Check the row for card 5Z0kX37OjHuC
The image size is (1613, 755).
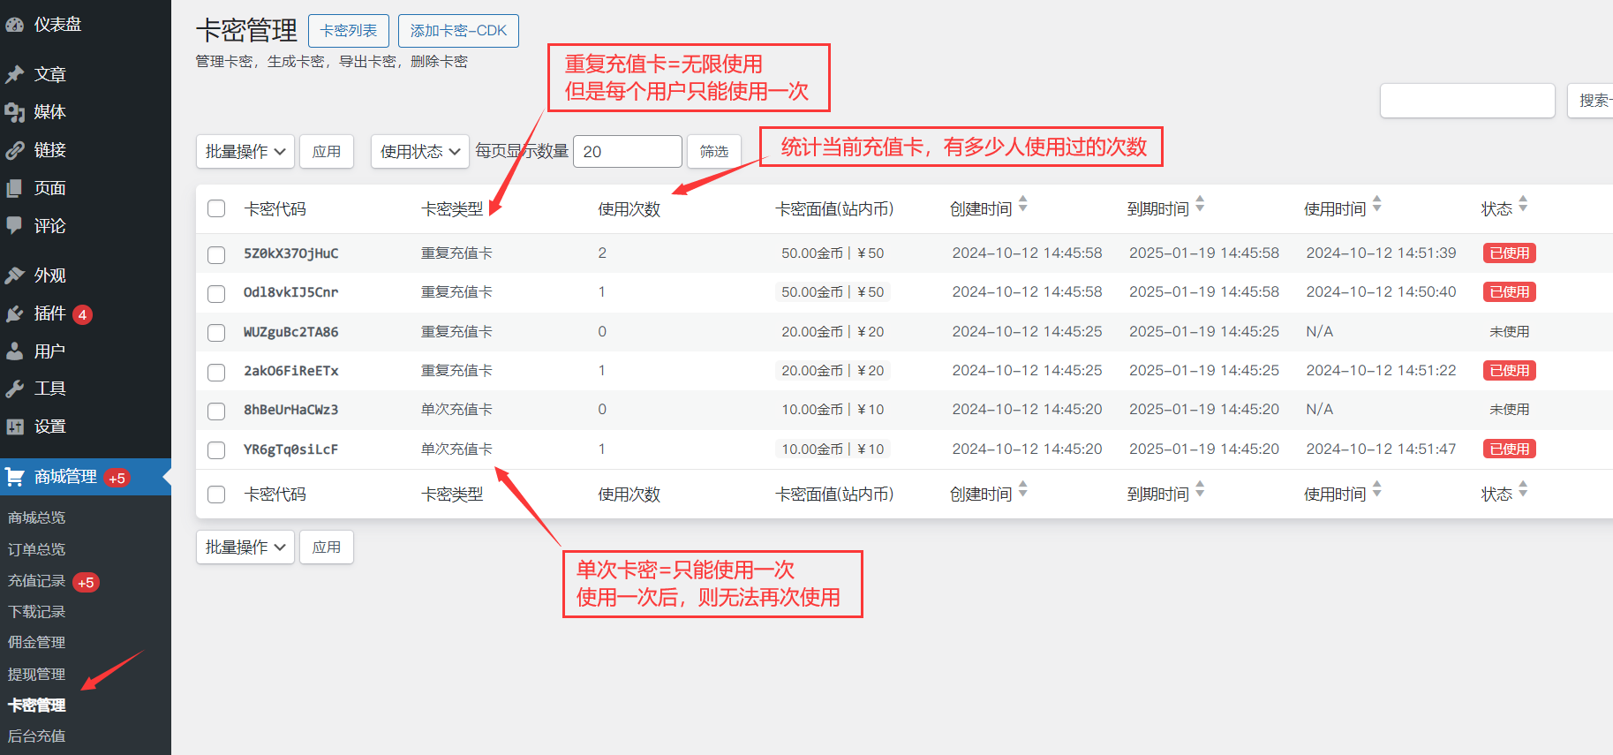(x=216, y=255)
